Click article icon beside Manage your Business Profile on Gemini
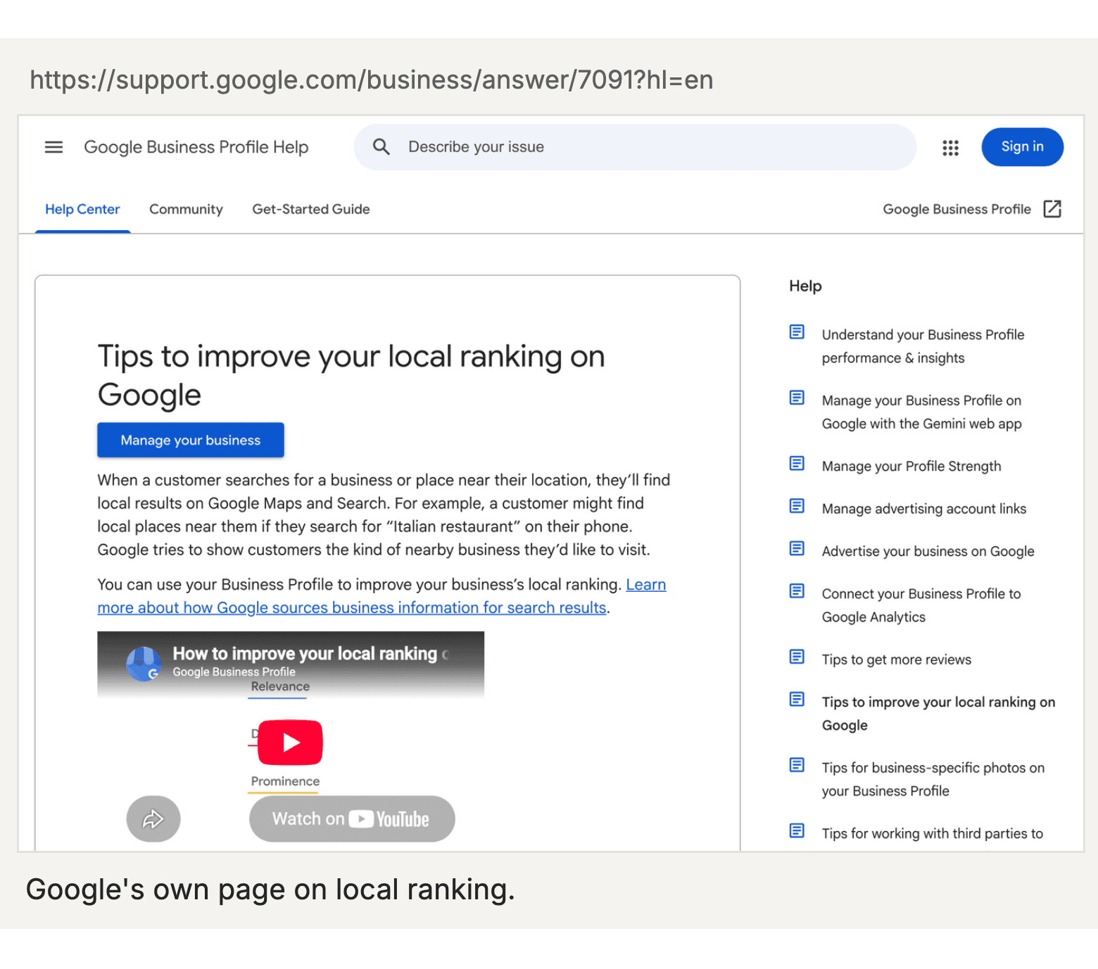Image resolution: width=1098 pixels, height=969 pixels. click(797, 398)
